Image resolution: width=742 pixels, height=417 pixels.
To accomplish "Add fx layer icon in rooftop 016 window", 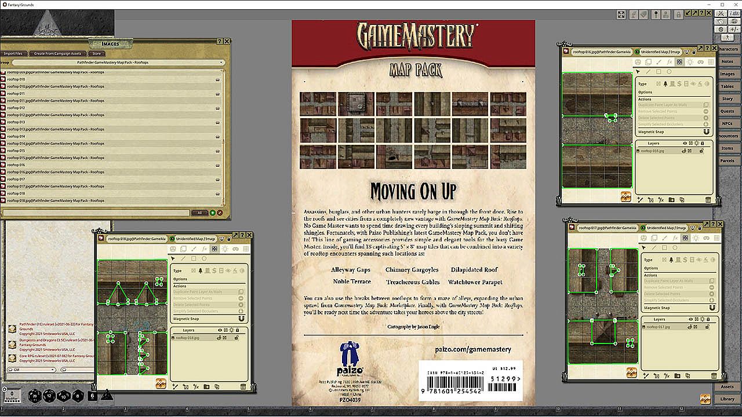I will [661, 200].
